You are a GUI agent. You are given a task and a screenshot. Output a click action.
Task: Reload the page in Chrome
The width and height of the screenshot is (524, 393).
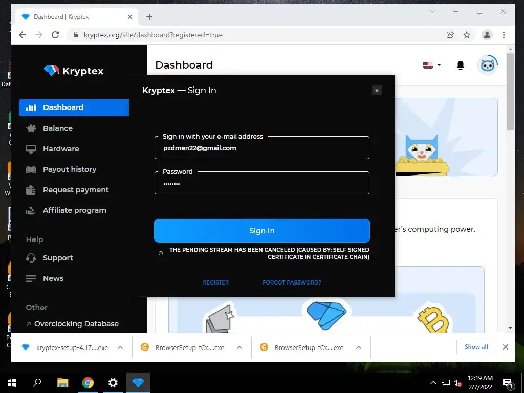(55, 35)
